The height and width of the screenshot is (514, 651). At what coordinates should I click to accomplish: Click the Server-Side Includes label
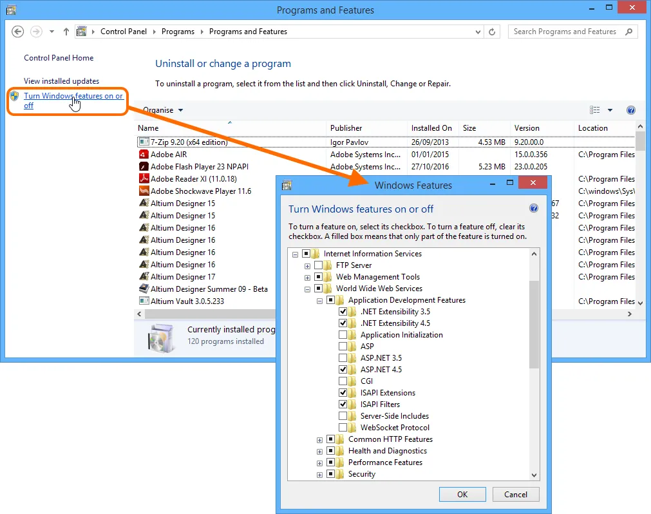click(x=395, y=416)
